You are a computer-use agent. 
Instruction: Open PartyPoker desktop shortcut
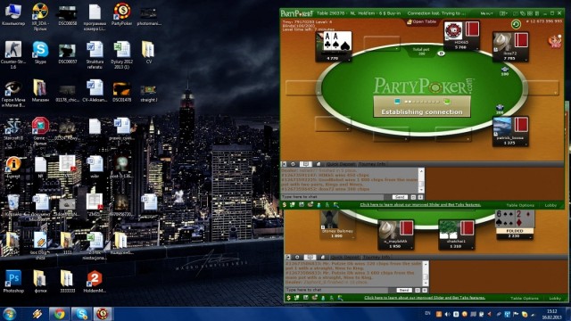122,14
